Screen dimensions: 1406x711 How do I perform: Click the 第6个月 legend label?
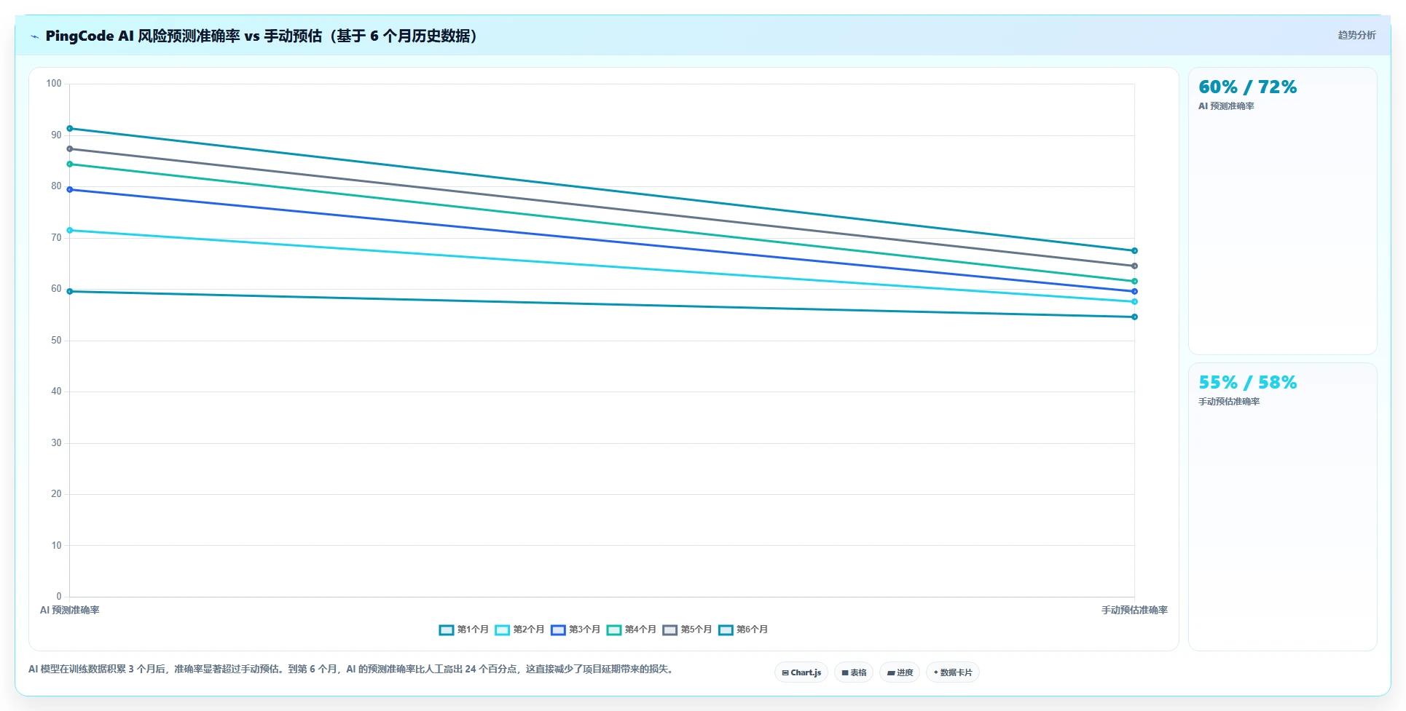pyautogui.click(x=753, y=629)
